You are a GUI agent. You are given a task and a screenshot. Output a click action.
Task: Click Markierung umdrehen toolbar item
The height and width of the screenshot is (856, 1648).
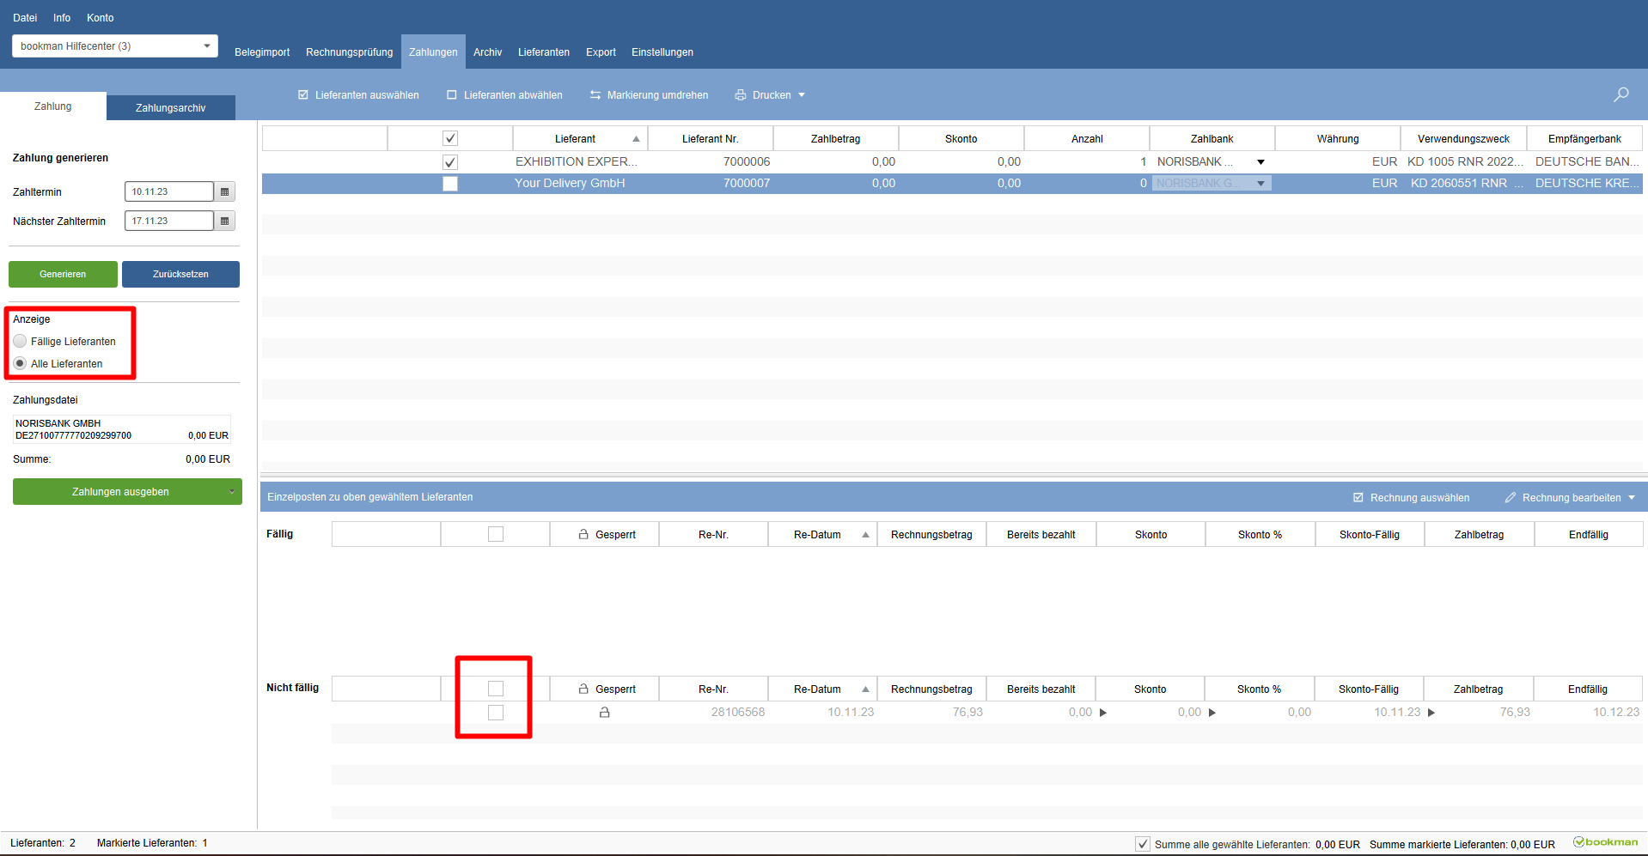click(649, 94)
